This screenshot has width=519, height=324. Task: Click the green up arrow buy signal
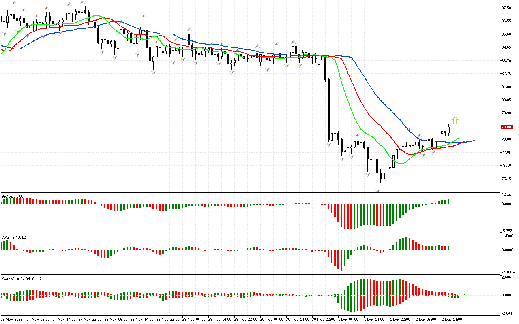pyautogui.click(x=455, y=120)
